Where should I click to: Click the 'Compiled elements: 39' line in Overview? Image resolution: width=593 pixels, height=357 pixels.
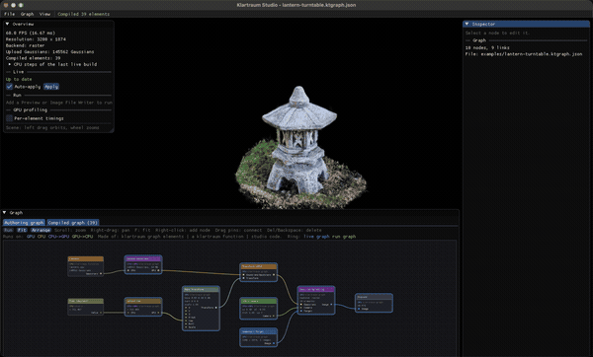tap(33, 58)
